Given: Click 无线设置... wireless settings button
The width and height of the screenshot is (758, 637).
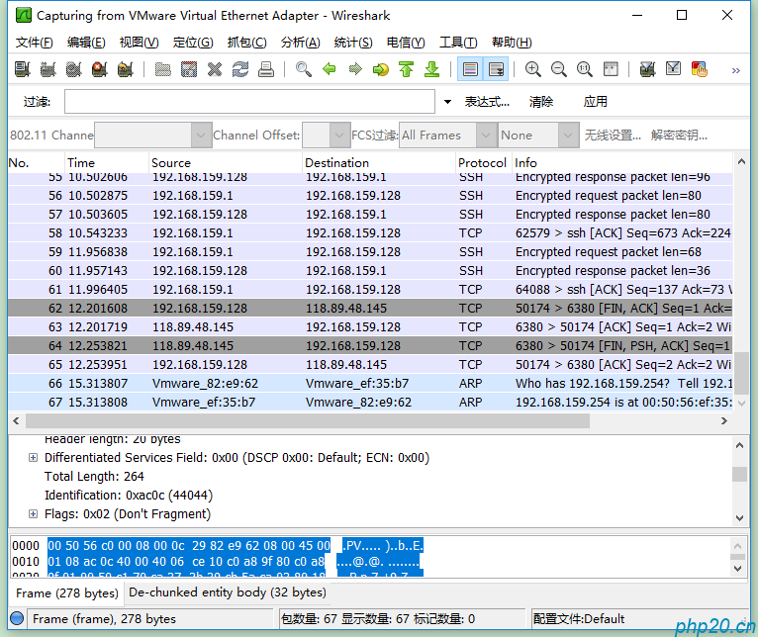Looking at the screenshot, I should (613, 136).
